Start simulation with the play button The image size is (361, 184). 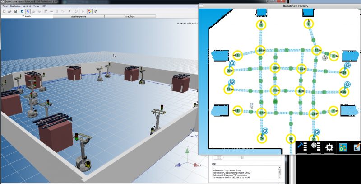(x=83, y=11)
